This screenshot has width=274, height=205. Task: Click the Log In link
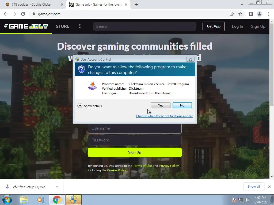pyautogui.click(x=237, y=26)
